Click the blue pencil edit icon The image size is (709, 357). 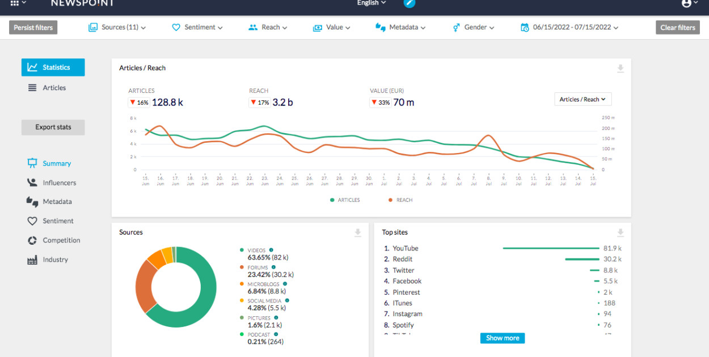point(410,3)
